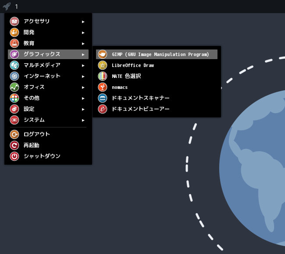Screen dimensions: 285x254
Task: Launch MATE 色選択 from submenu
Action: tap(157, 76)
